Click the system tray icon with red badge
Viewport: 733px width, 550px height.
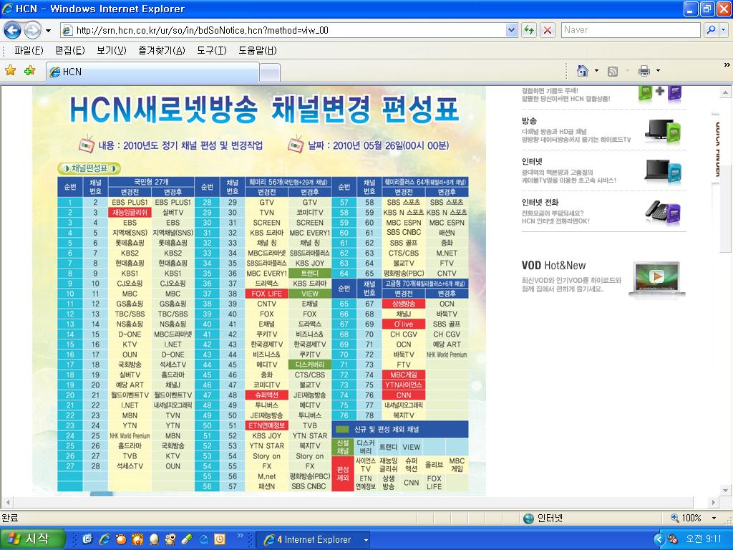[672, 539]
